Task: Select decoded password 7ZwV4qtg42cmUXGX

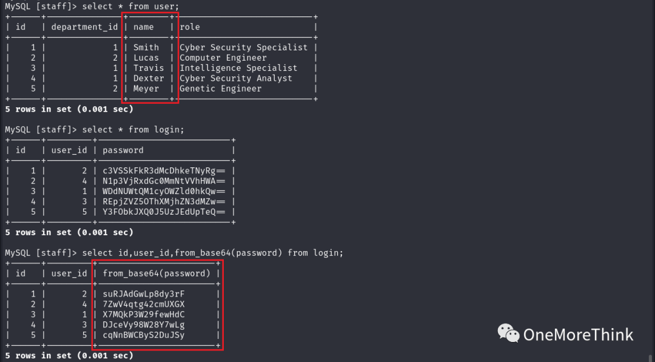Action: coord(144,304)
